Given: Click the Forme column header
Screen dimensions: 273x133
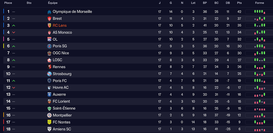Looking at the screenshot, I should coord(259,3).
